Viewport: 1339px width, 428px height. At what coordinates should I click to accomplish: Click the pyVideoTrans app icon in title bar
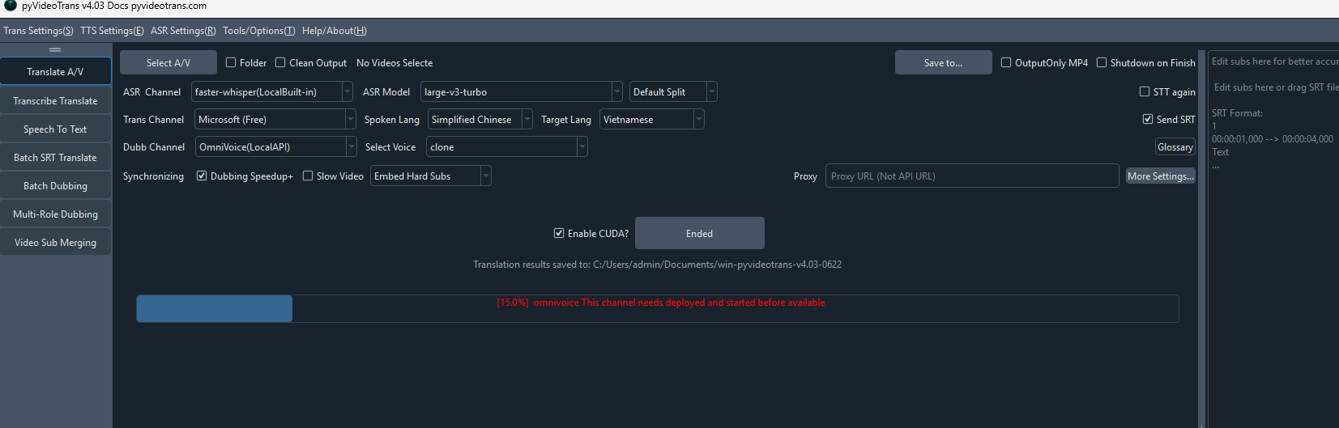point(11,6)
